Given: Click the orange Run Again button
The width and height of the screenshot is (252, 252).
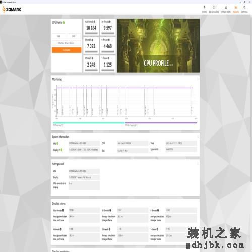Looking at the screenshot, I should (x=67, y=50).
